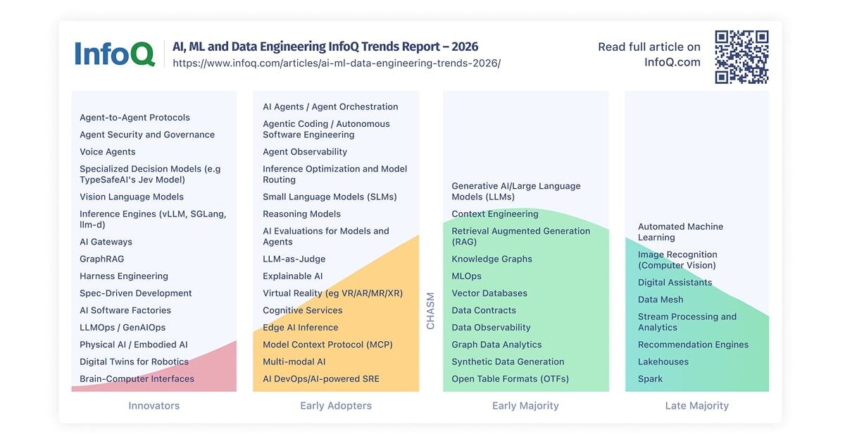Select the report title heading

click(325, 47)
